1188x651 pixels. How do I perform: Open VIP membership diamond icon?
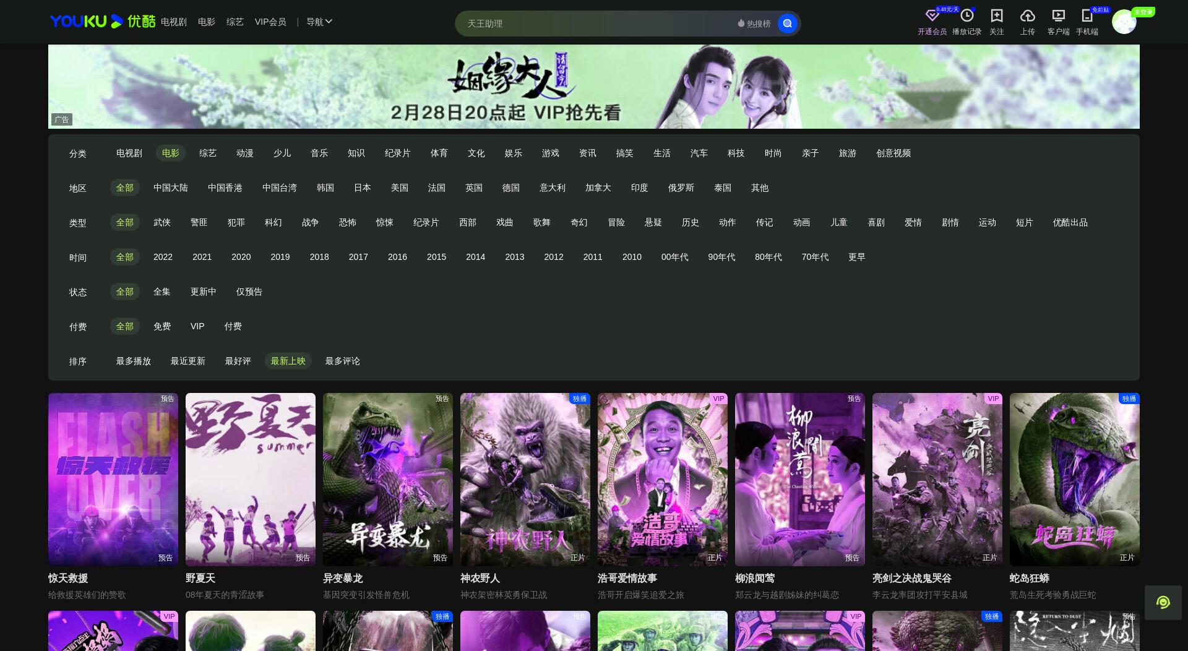coord(932,16)
